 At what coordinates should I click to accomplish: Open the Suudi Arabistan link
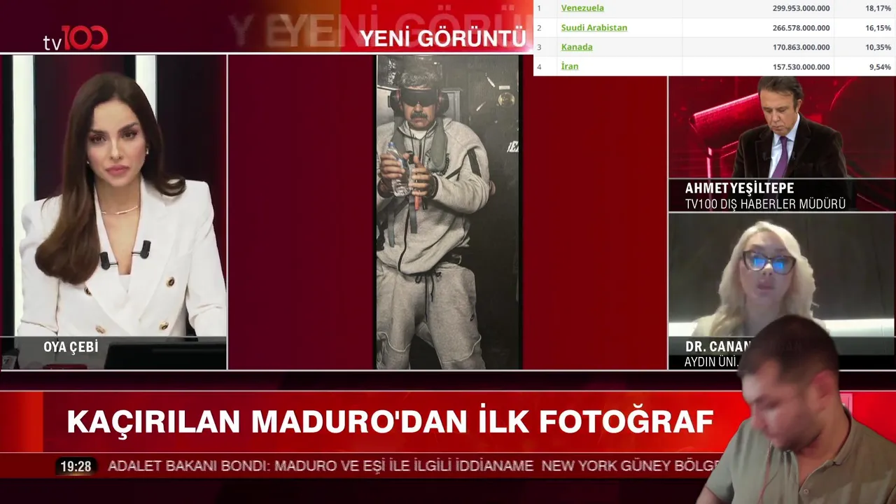[594, 28]
